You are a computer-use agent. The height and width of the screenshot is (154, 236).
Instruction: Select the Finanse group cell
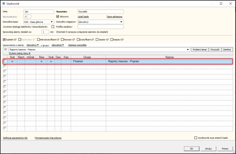tap(88, 62)
